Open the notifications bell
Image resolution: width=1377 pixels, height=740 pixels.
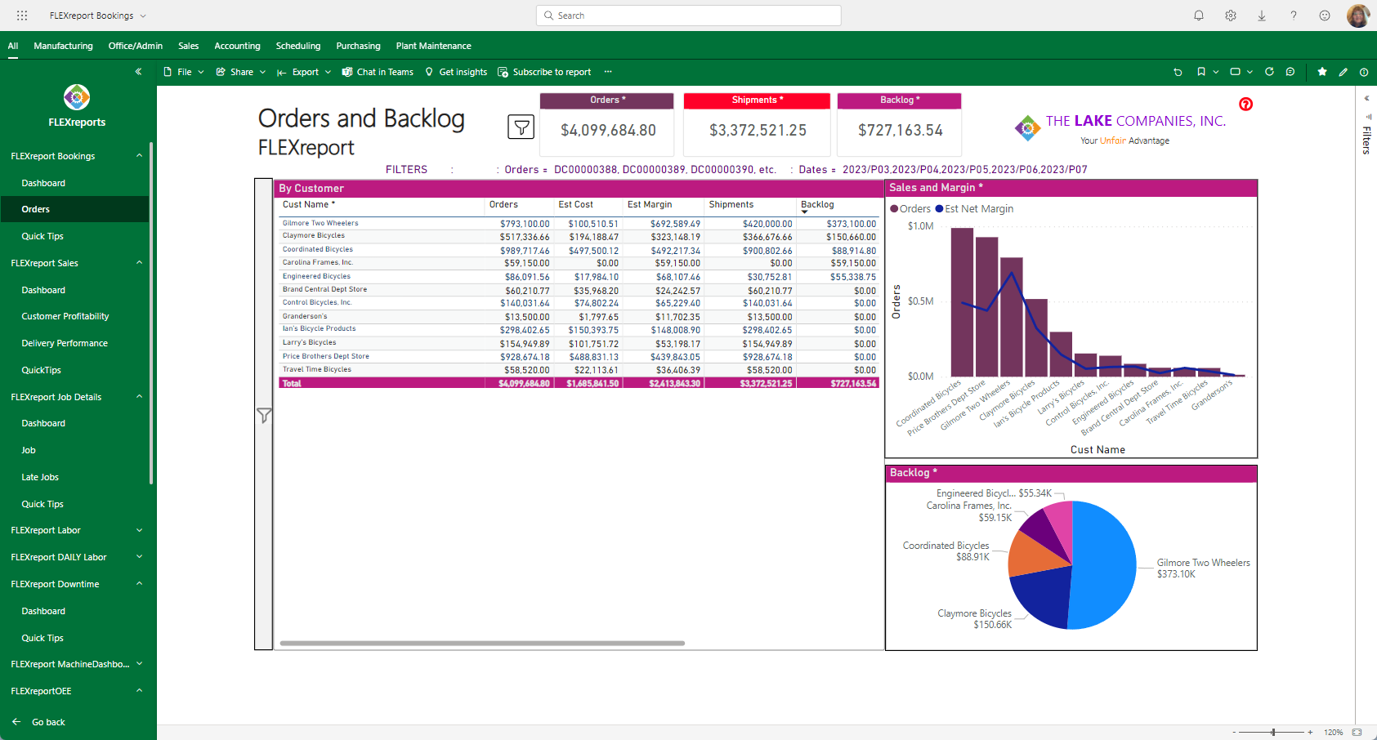[x=1199, y=16]
